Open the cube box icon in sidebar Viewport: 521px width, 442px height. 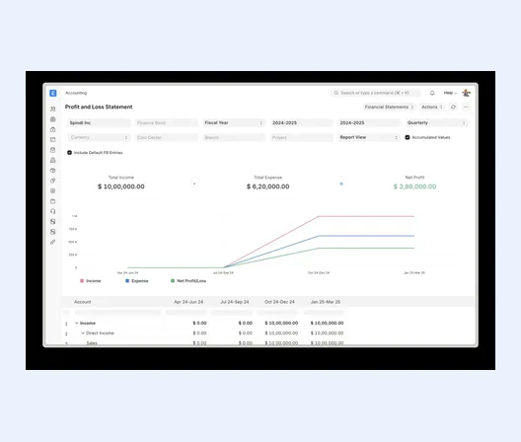pos(53,171)
